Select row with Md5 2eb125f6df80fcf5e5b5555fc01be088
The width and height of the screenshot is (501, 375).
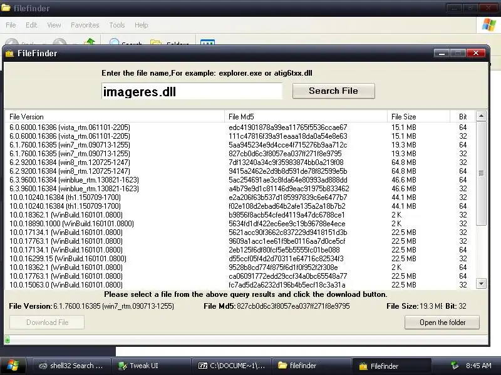click(240, 250)
